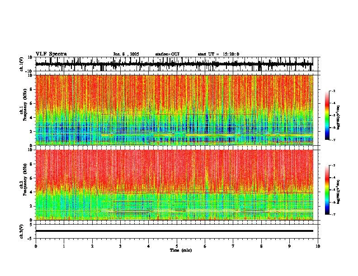
Task: Click the ch.1 voltage waveform panel
Action: [x=177, y=64]
